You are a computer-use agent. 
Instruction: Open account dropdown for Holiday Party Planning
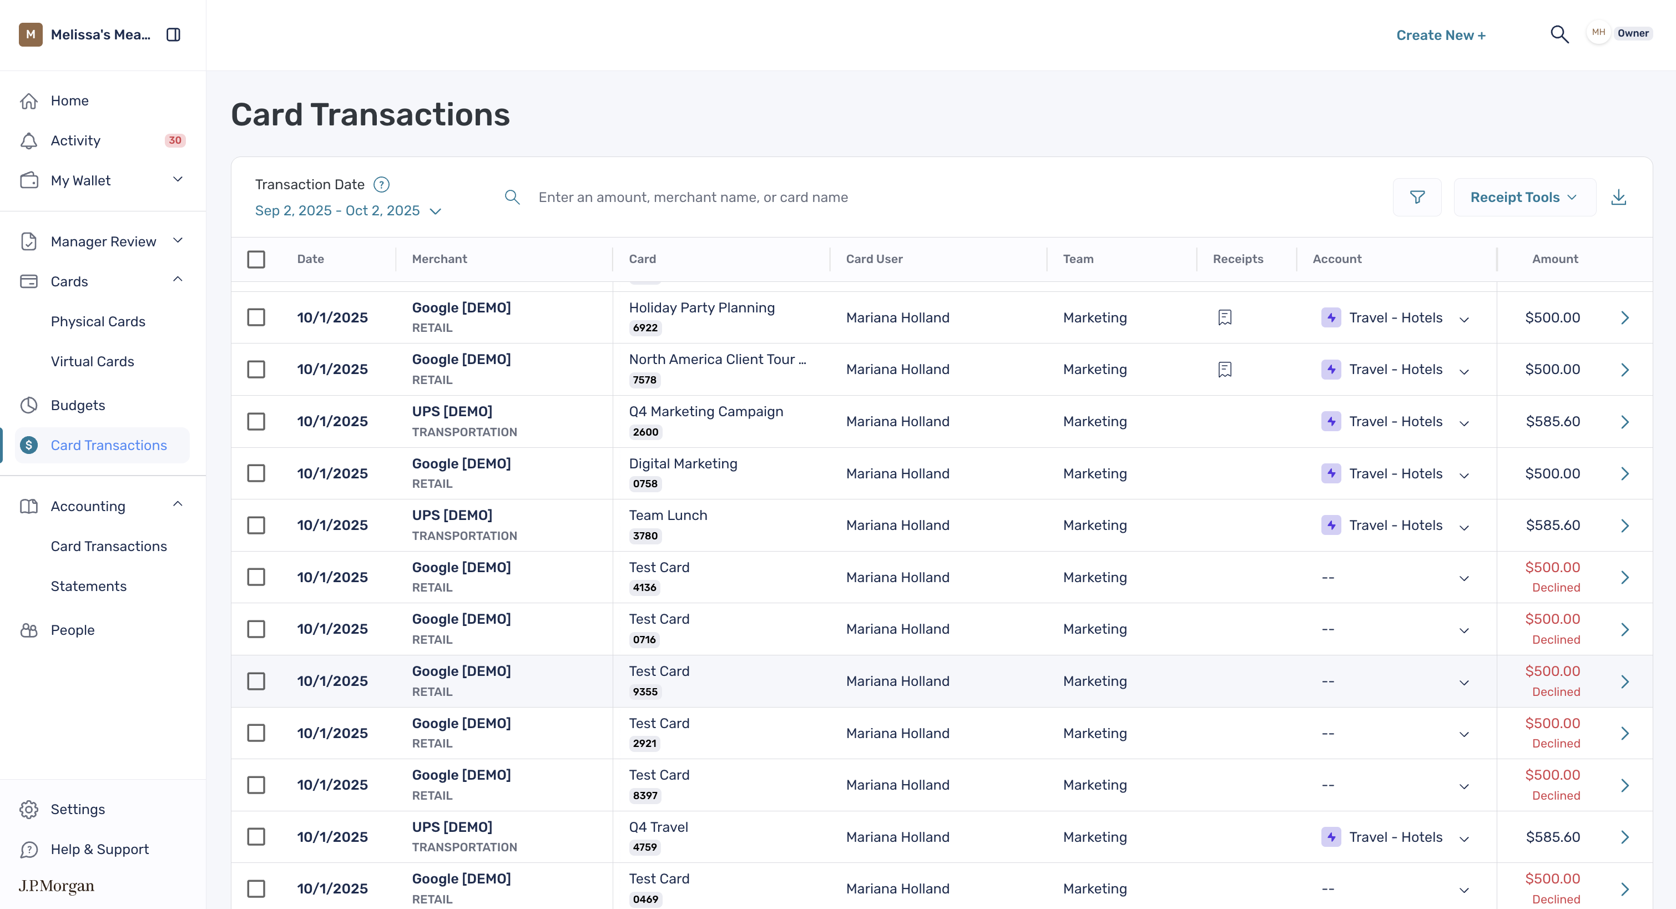point(1464,320)
